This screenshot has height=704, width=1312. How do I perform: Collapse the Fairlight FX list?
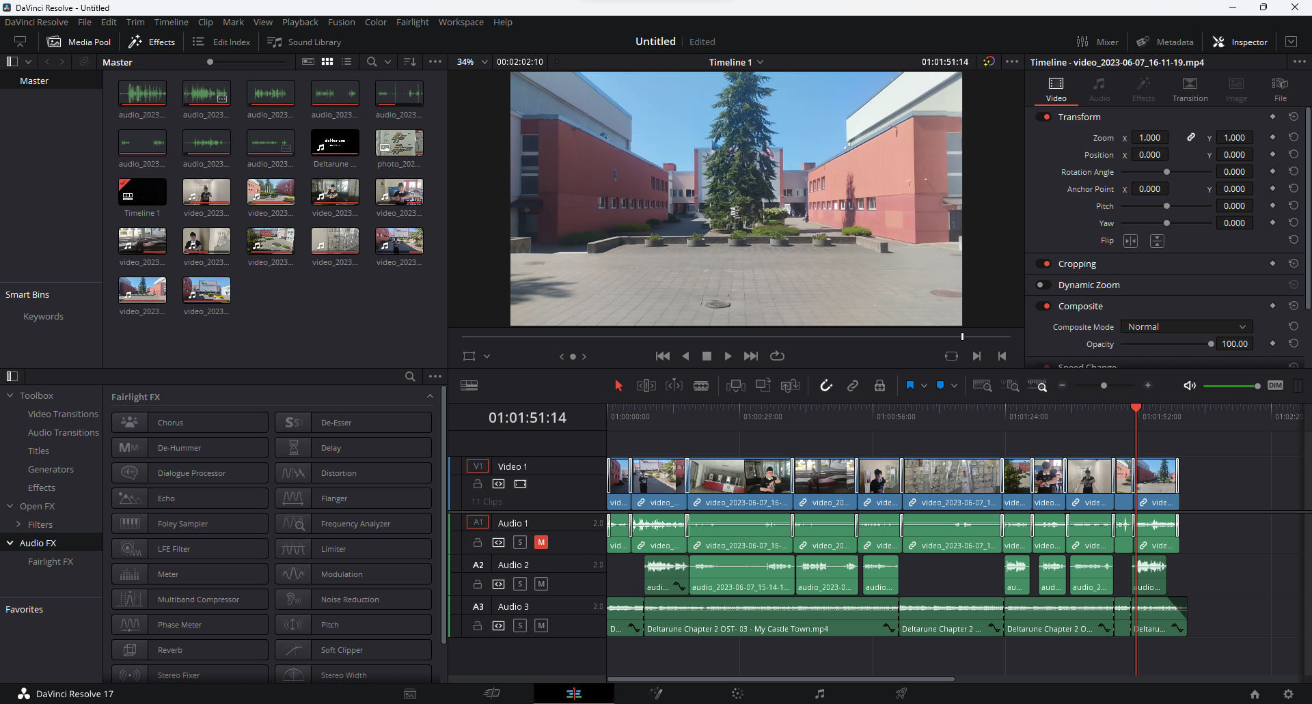click(x=430, y=396)
